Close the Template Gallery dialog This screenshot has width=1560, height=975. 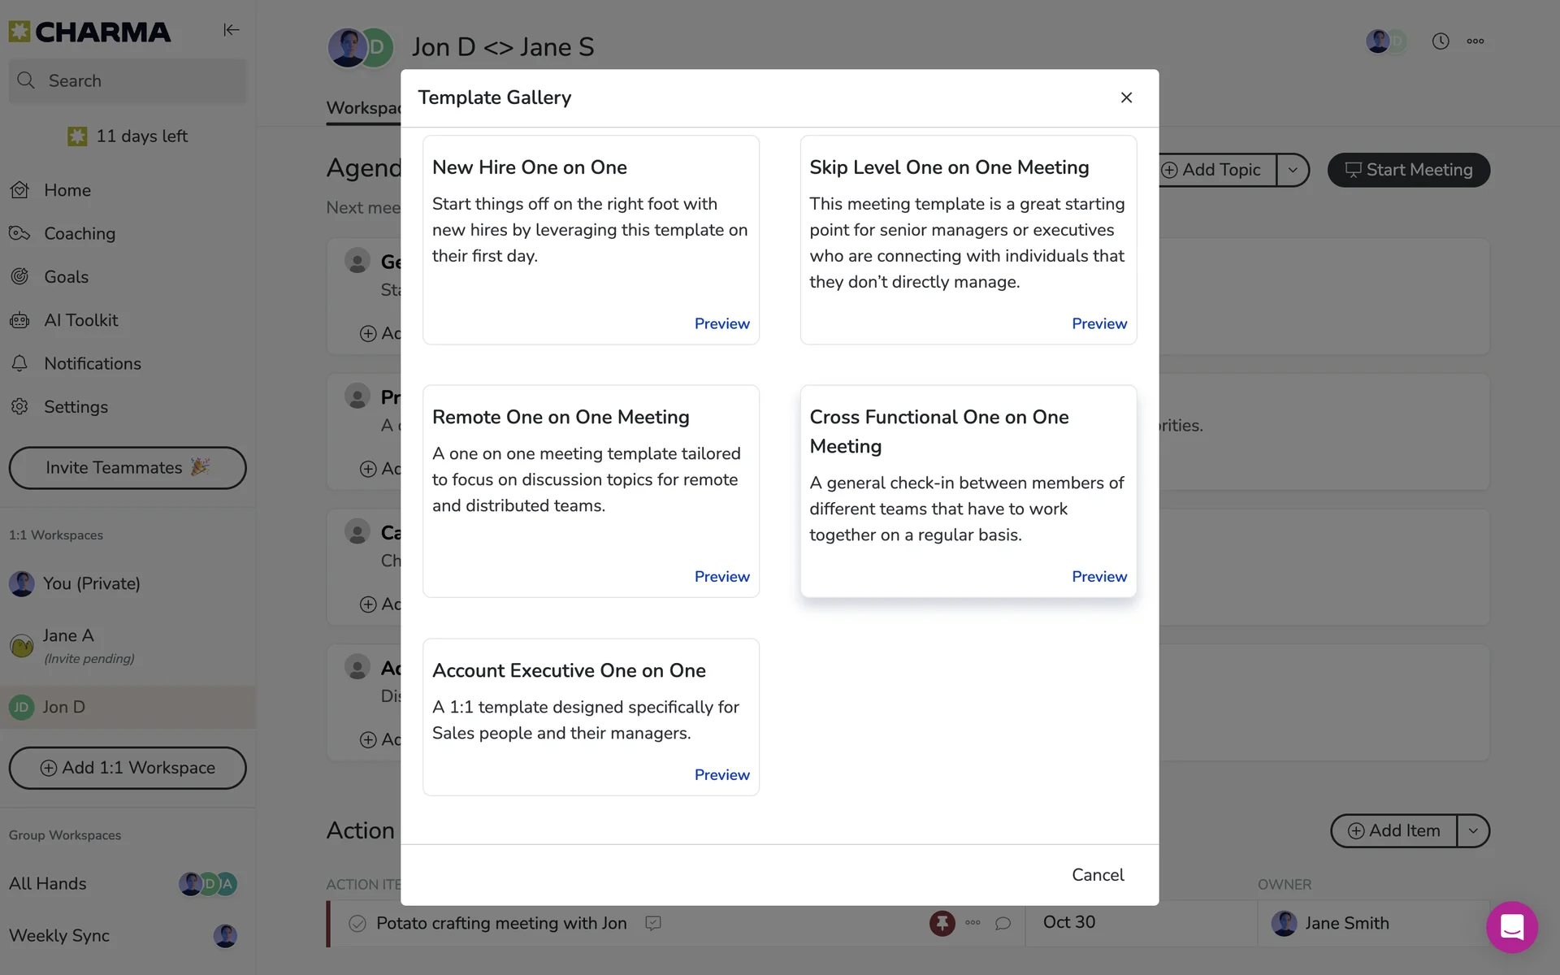click(x=1126, y=97)
